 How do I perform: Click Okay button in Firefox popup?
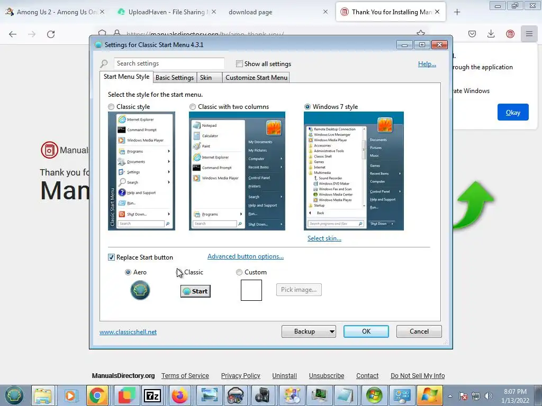513,112
